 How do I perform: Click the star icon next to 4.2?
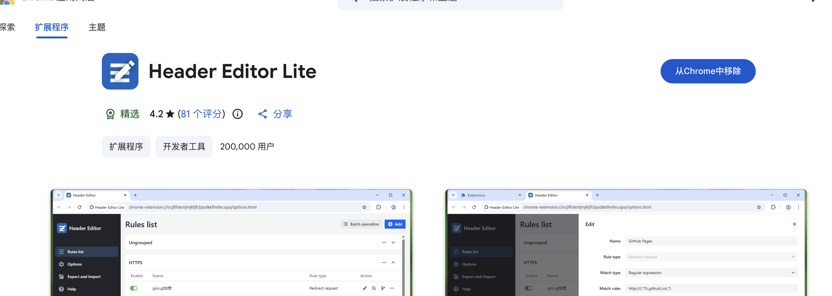click(170, 114)
